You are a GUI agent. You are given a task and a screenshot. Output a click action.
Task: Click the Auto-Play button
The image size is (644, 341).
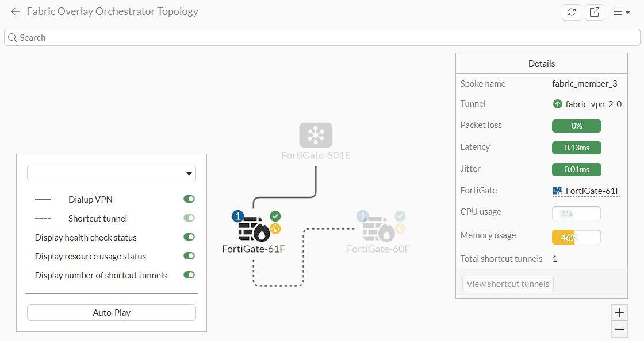point(111,312)
